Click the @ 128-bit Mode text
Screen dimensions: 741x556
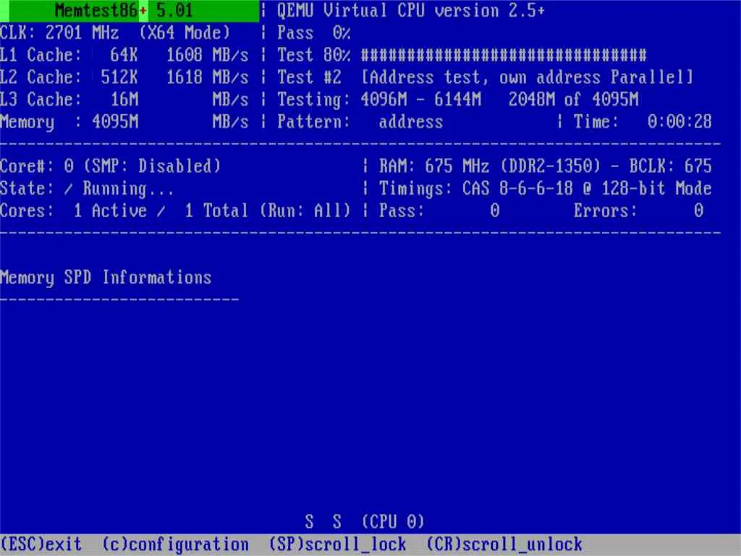coord(648,188)
